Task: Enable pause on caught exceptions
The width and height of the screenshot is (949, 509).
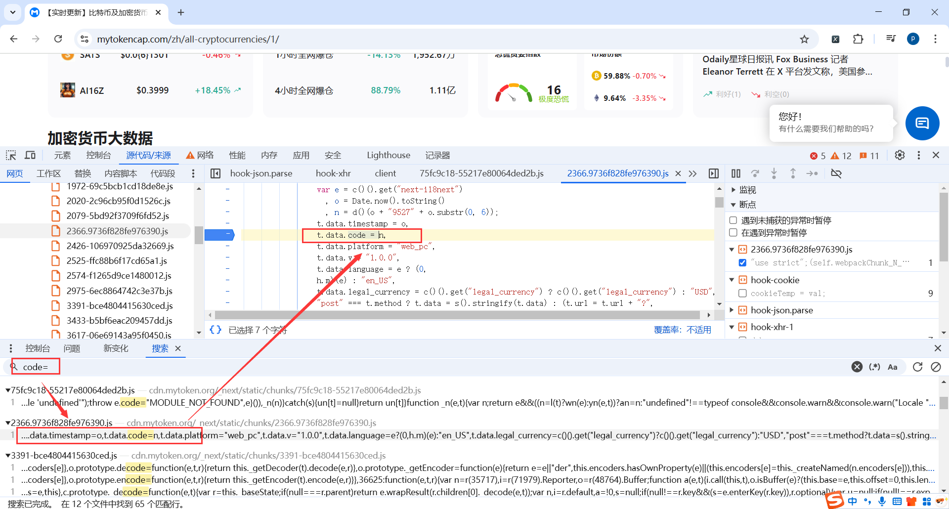Action: pos(733,233)
